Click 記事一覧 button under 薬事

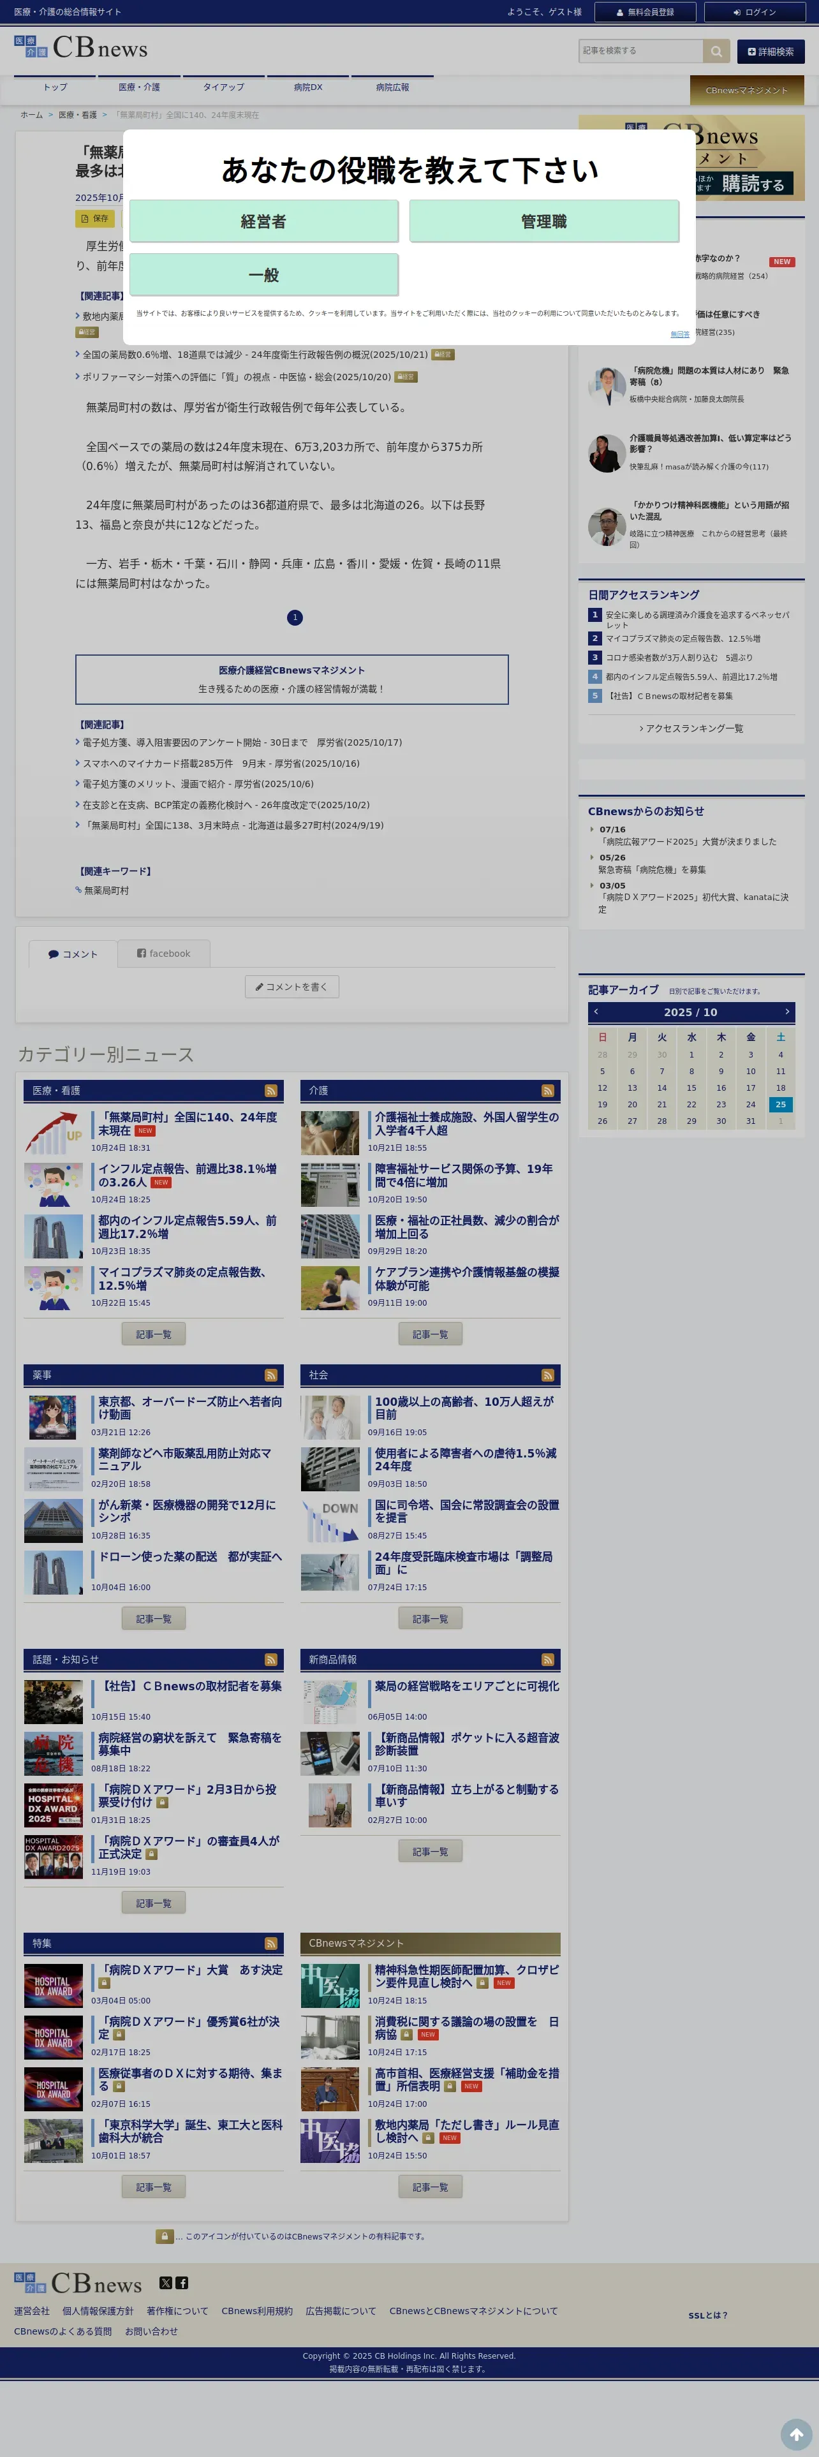click(154, 1619)
